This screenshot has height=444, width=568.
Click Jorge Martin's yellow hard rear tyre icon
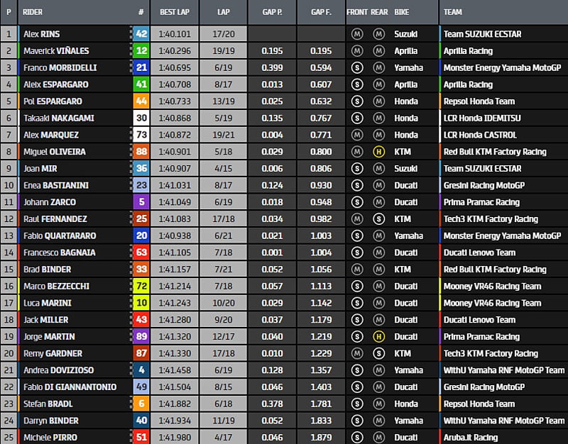pyautogui.click(x=379, y=336)
